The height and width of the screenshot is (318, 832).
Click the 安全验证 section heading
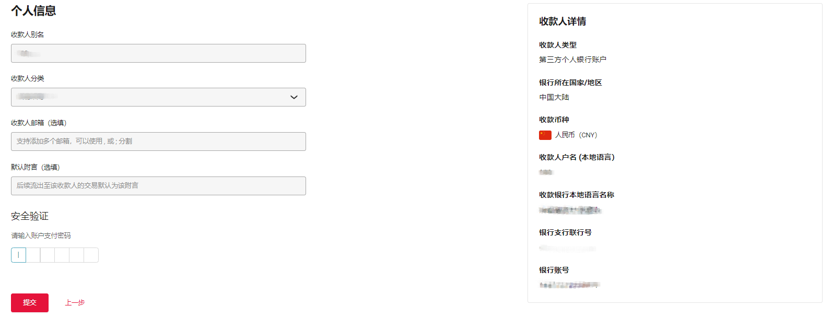click(30, 216)
